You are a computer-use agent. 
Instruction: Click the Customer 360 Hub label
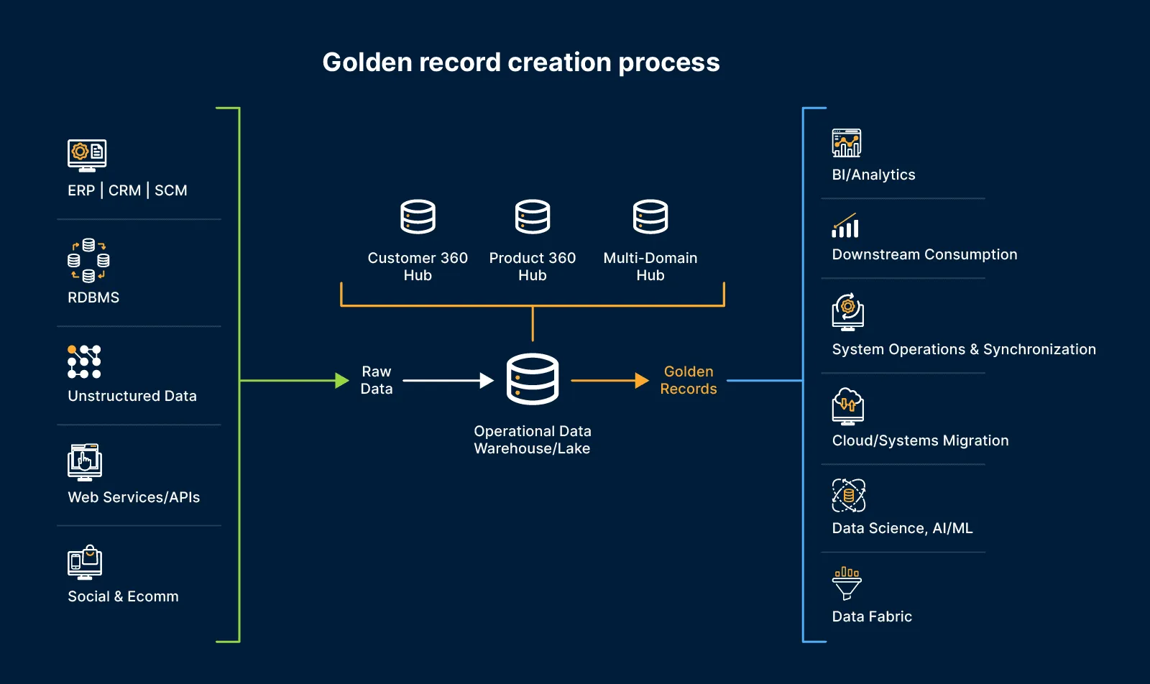point(418,267)
